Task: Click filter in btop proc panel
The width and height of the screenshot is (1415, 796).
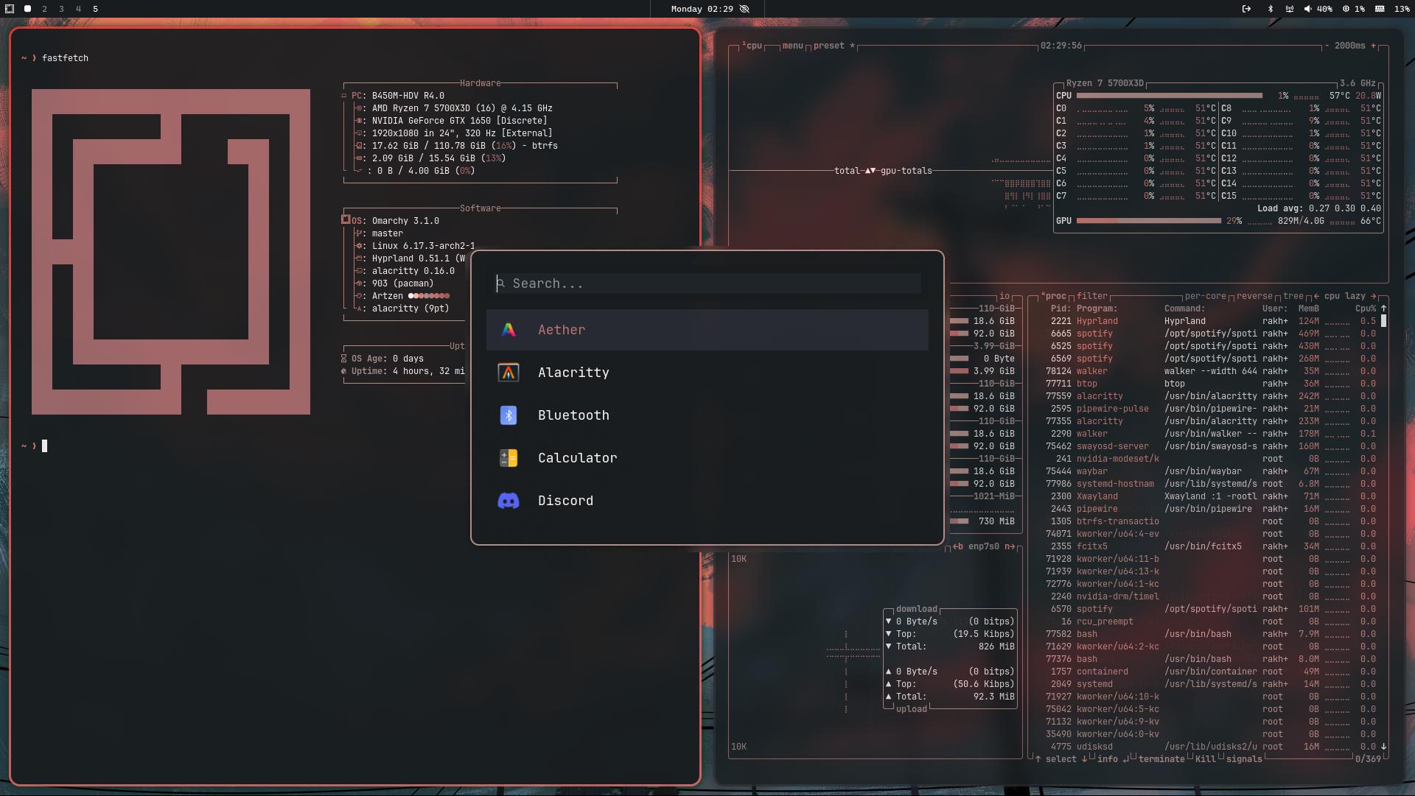Action: 1091,296
